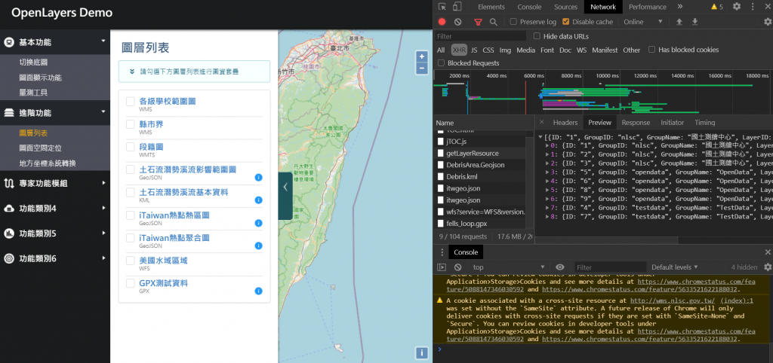Uncheck Disable cache option
Viewport: 773px width, 363px height.
pos(566,22)
